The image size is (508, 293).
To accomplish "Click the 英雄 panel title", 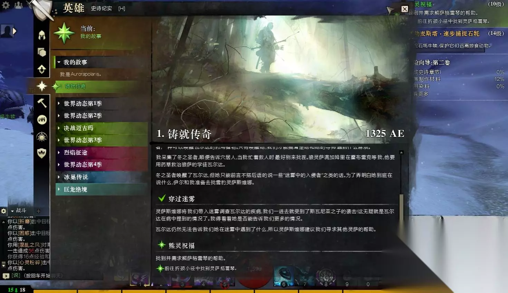I will pyautogui.click(x=74, y=8).
